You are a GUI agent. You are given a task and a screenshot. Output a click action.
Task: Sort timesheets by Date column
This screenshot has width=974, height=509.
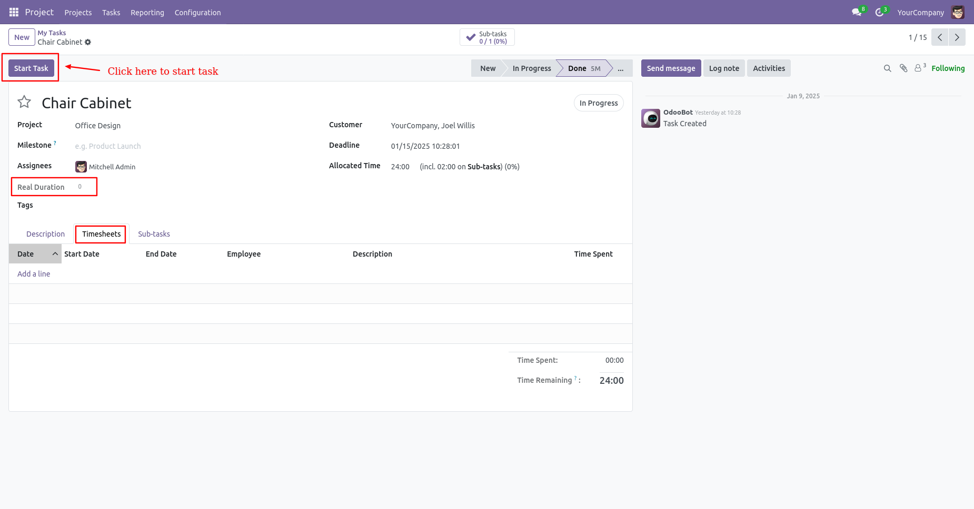[x=35, y=254]
